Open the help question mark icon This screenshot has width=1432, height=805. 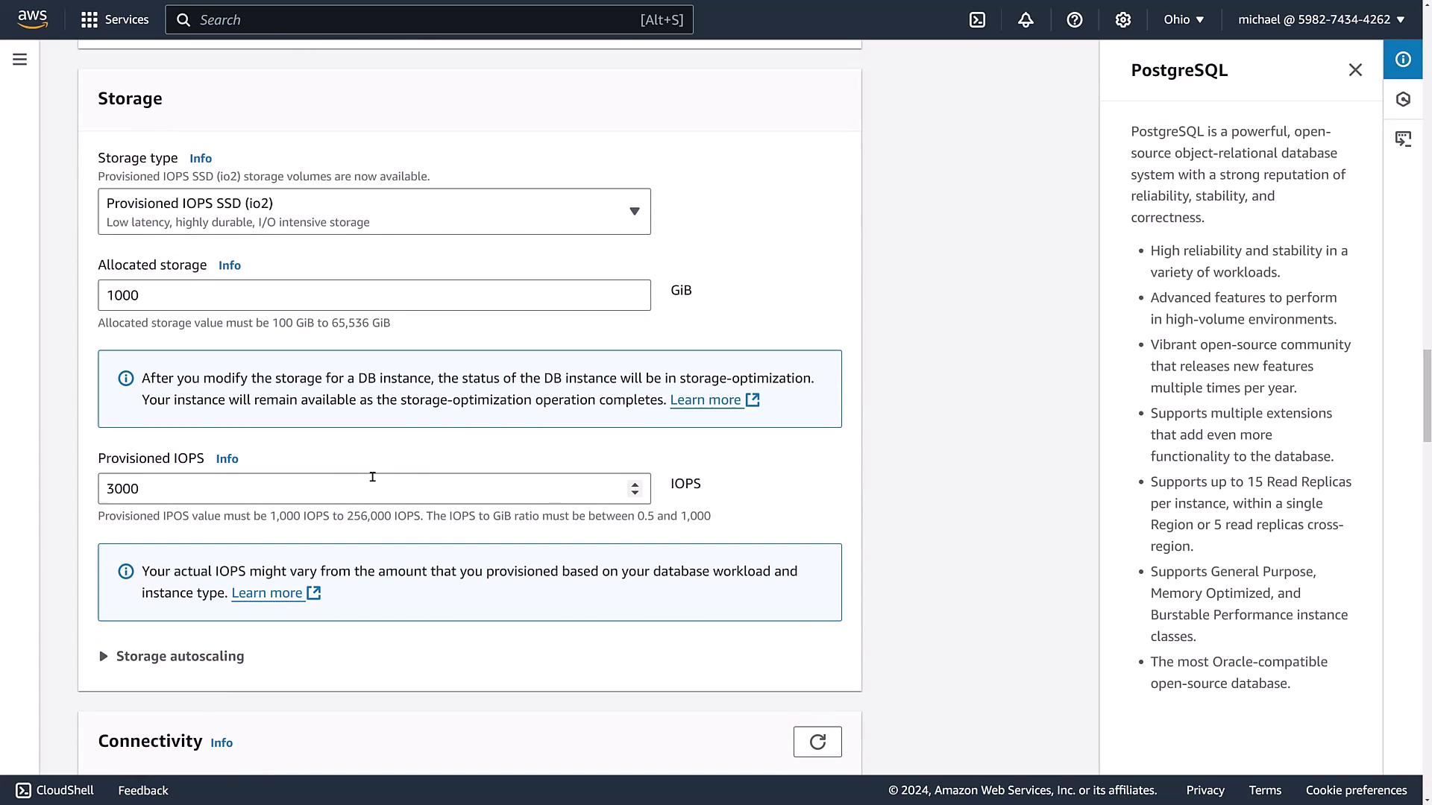tap(1074, 20)
